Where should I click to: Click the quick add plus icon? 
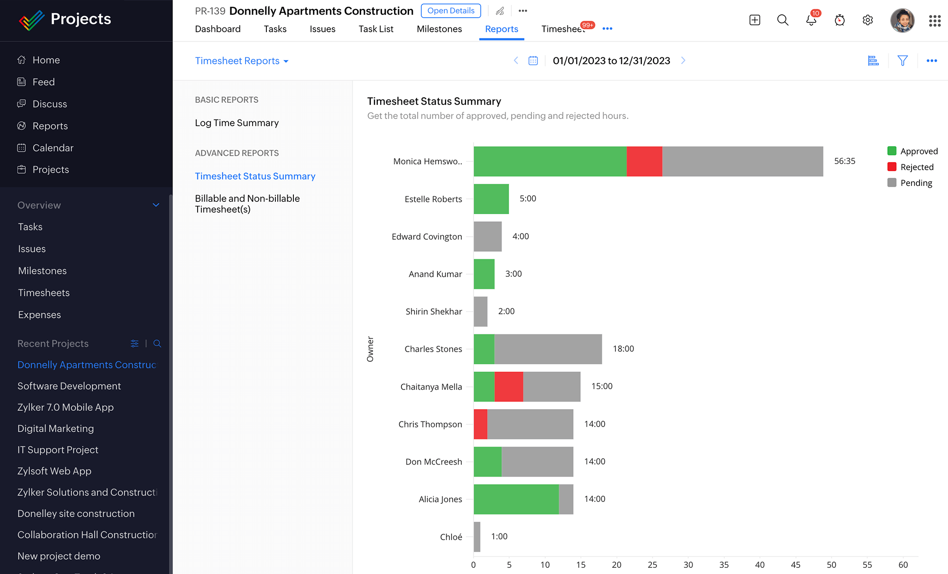755,20
